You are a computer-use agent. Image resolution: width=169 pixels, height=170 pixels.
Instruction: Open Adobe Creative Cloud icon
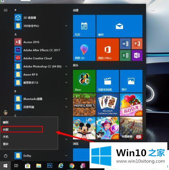click(x=18, y=58)
